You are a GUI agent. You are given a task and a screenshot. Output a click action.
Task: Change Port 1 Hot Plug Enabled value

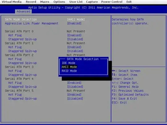[x=74, y=47]
